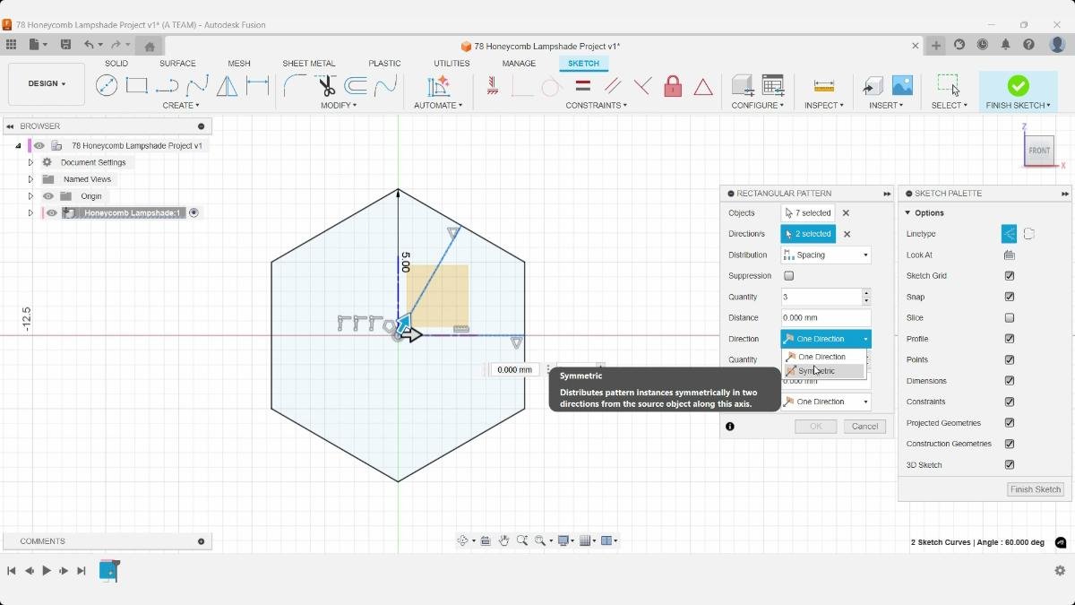Viewport: 1075px width, 605px height.
Task: Increase the Quantity value stepper
Action: coord(865,293)
